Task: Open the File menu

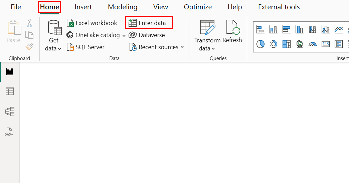Action: click(16, 7)
